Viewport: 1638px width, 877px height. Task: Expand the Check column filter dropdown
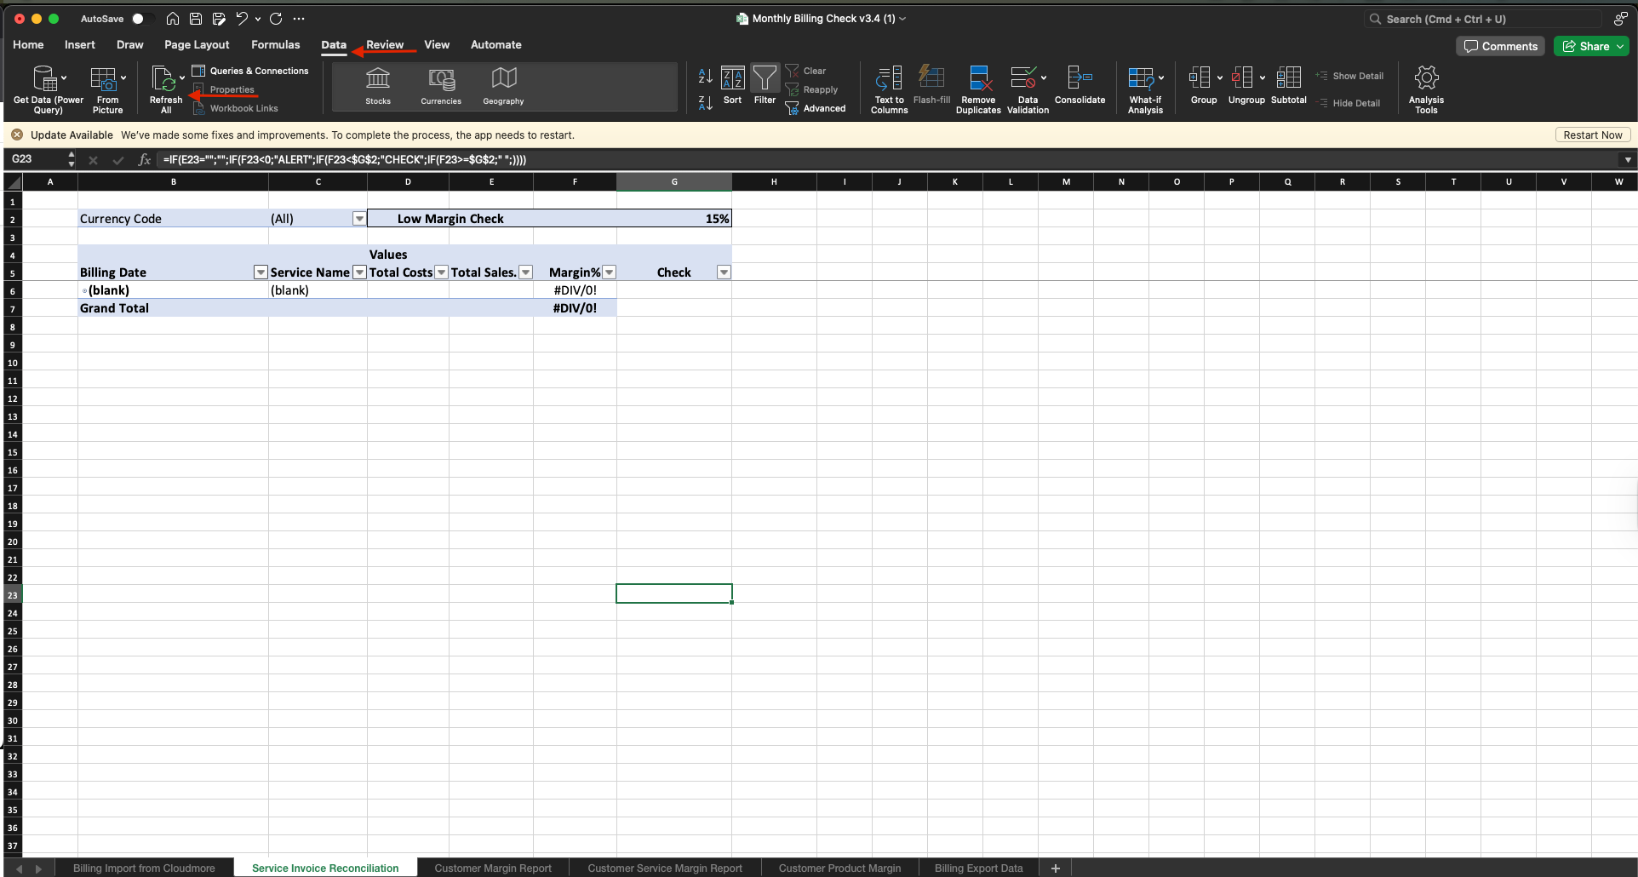click(724, 272)
